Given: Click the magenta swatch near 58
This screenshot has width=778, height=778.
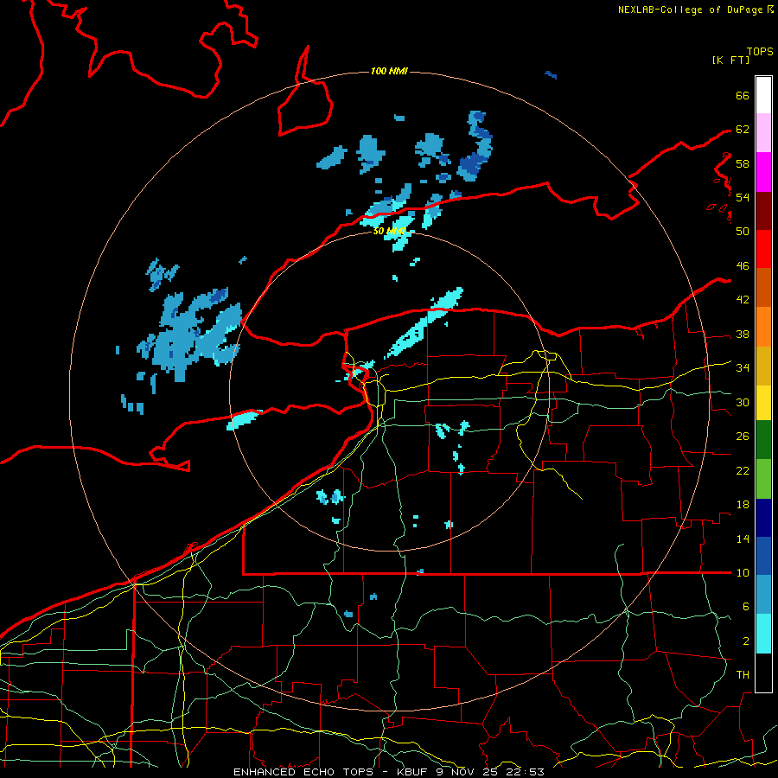Looking at the screenshot, I should coord(763,172).
